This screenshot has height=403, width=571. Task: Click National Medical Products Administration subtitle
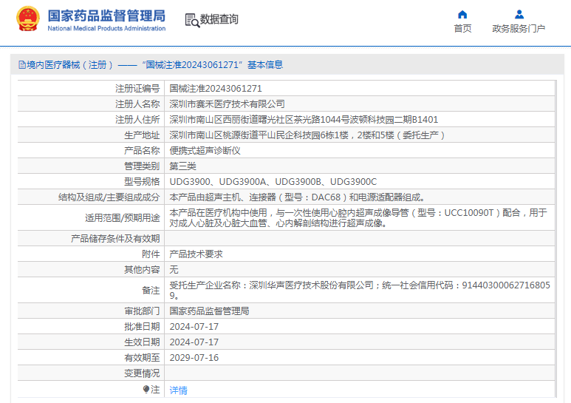point(106,28)
